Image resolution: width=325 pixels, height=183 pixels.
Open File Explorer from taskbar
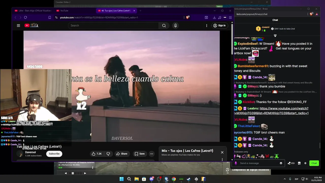point(136,179)
